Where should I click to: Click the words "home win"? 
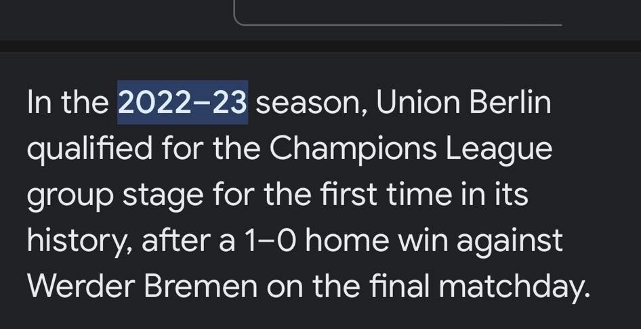(377, 241)
